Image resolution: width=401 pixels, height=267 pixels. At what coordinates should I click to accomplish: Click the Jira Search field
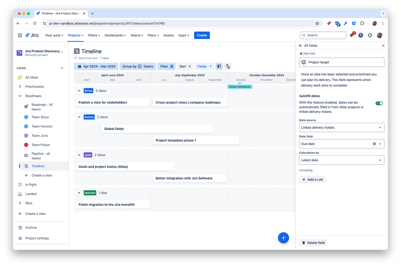pos(323,35)
